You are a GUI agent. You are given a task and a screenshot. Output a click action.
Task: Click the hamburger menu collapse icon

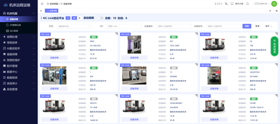point(42,4)
